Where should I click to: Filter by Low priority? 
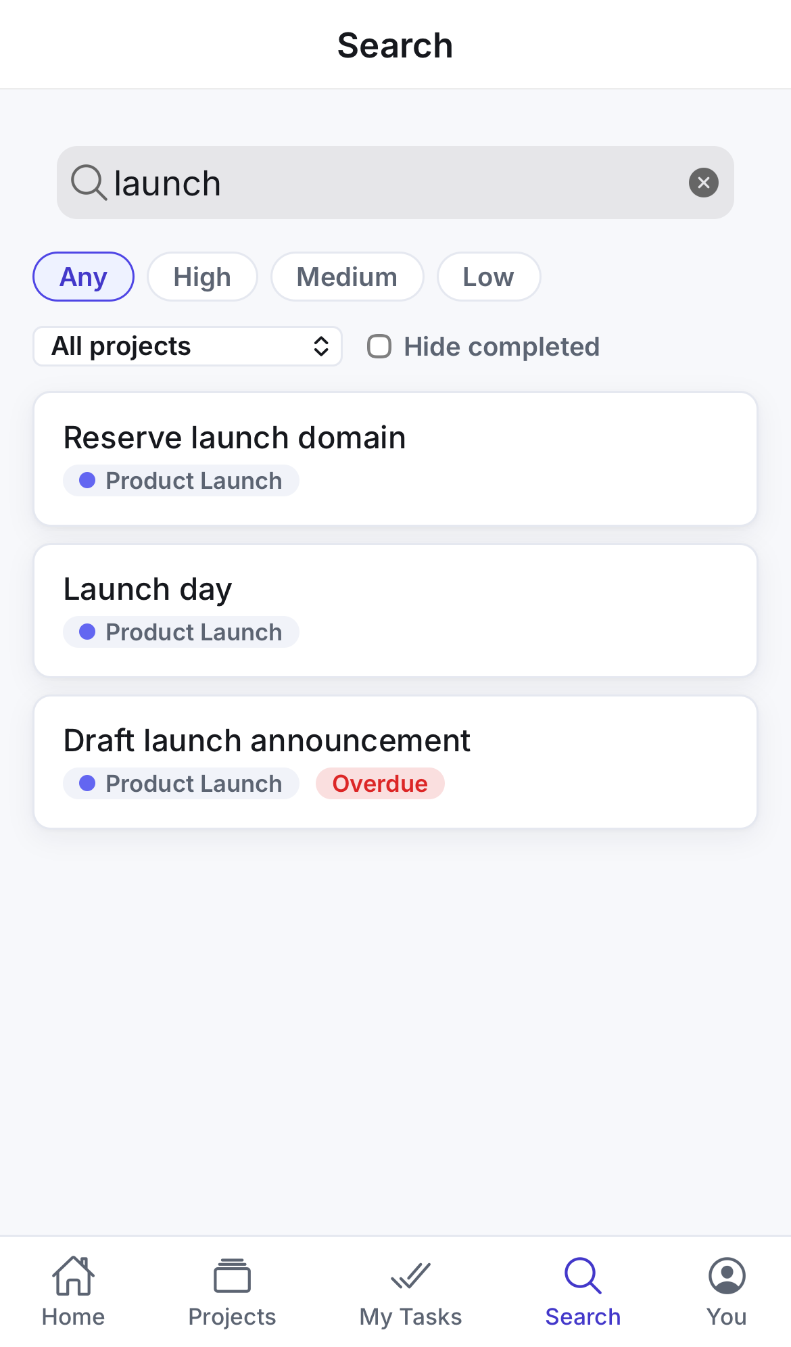pos(488,277)
